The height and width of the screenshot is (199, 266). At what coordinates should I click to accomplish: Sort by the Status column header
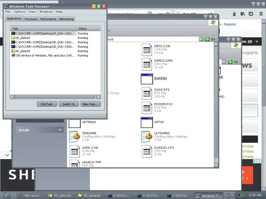click(x=88, y=29)
